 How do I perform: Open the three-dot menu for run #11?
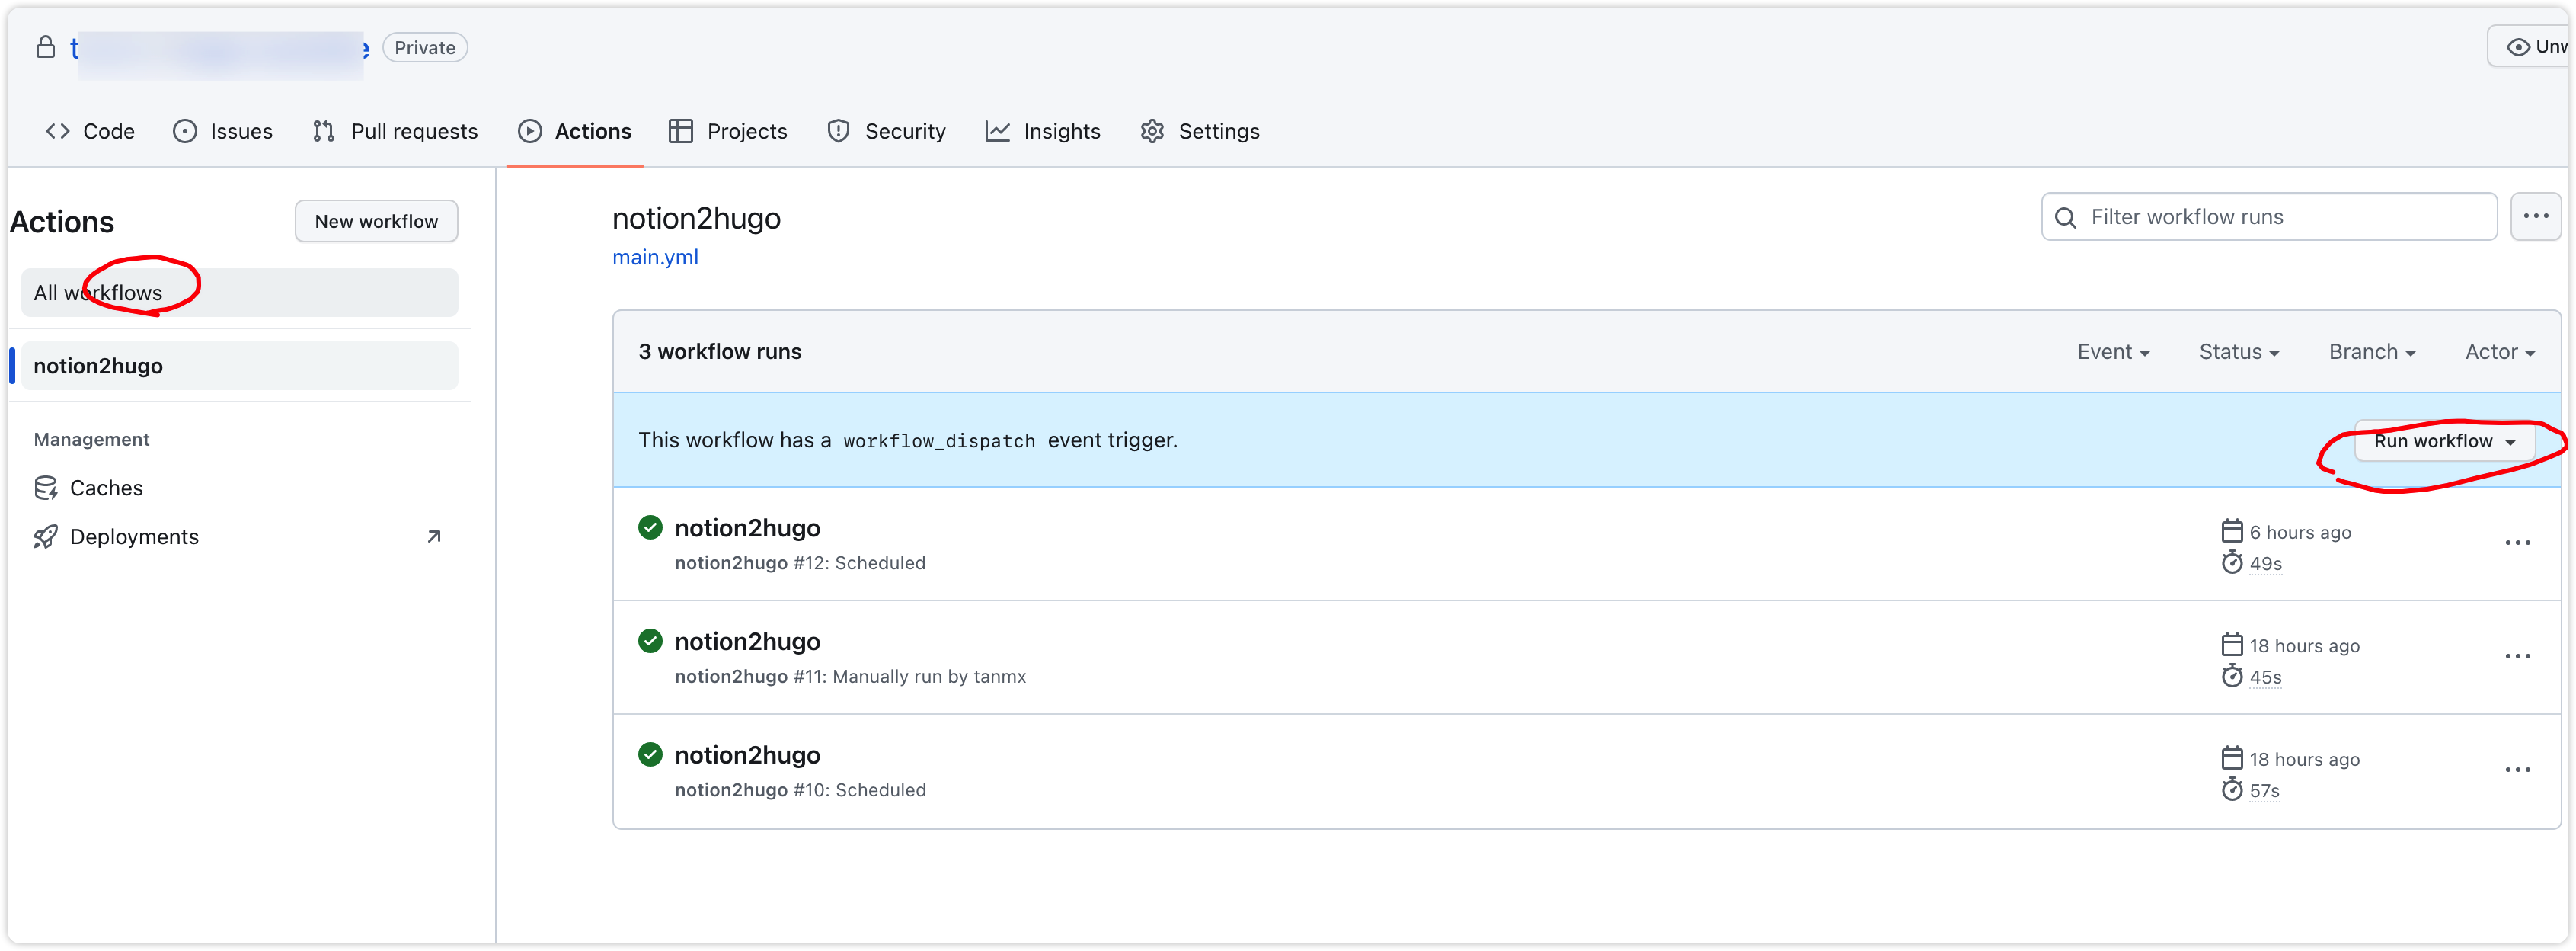(x=2517, y=657)
